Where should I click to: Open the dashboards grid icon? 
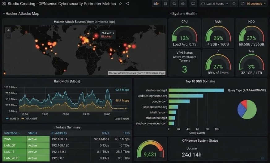point(4,4)
